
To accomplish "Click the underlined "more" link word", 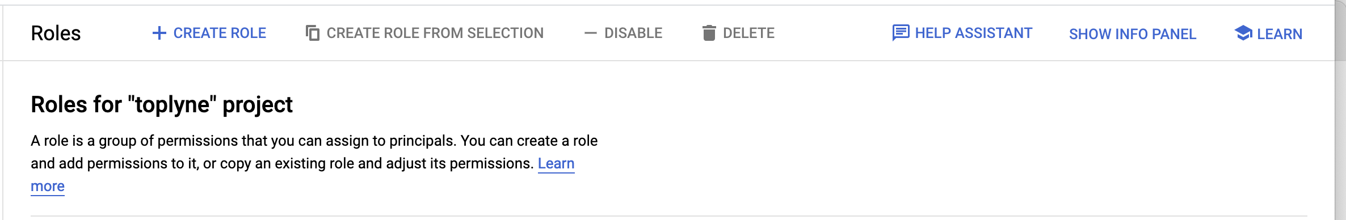I will tap(48, 187).
